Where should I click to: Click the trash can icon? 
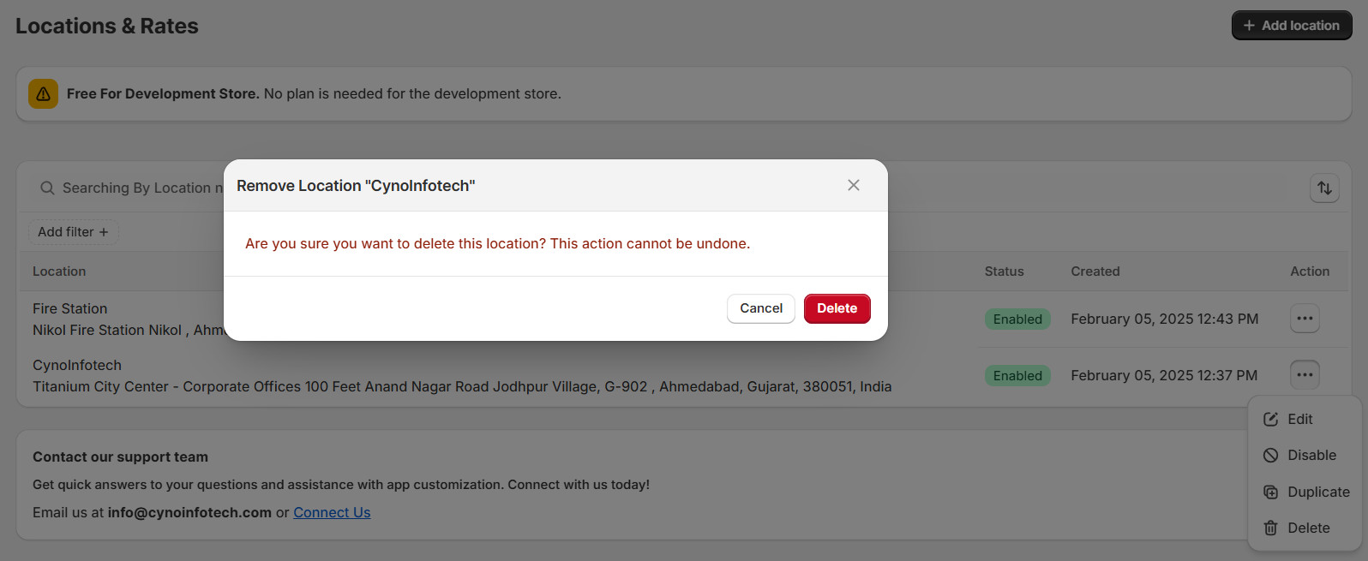click(1271, 528)
